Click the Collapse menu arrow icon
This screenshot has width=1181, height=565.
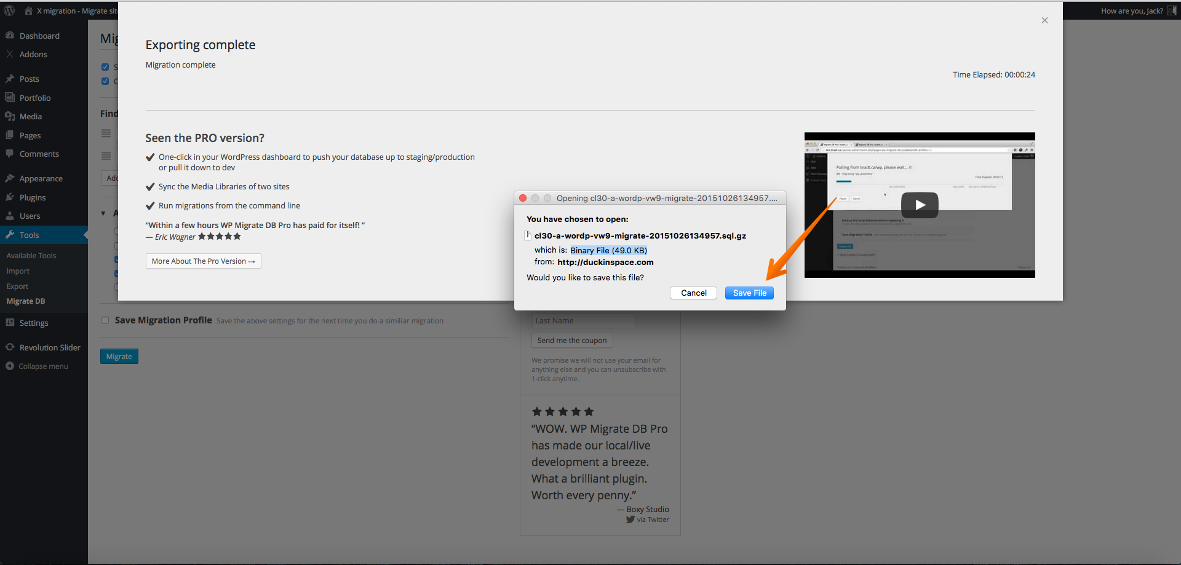10,366
